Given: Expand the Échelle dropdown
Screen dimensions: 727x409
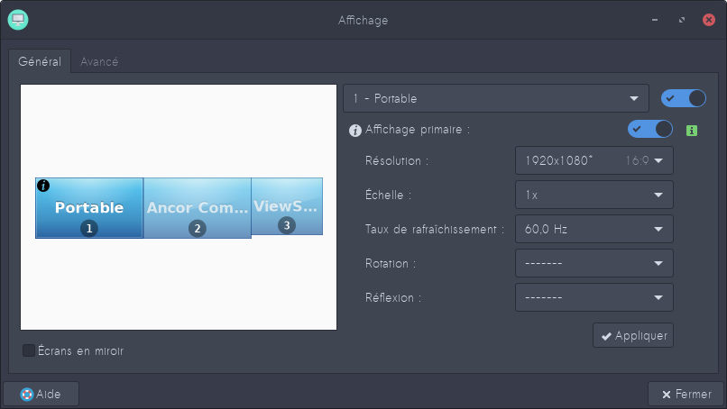Looking at the screenshot, I should 594,195.
